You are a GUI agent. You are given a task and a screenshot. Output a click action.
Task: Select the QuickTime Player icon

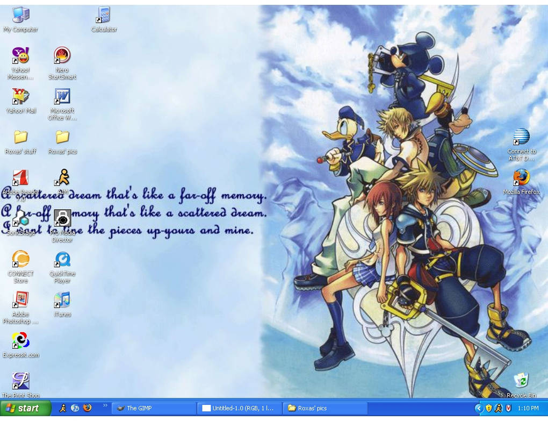pyautogui.click(x=62, y=267)
